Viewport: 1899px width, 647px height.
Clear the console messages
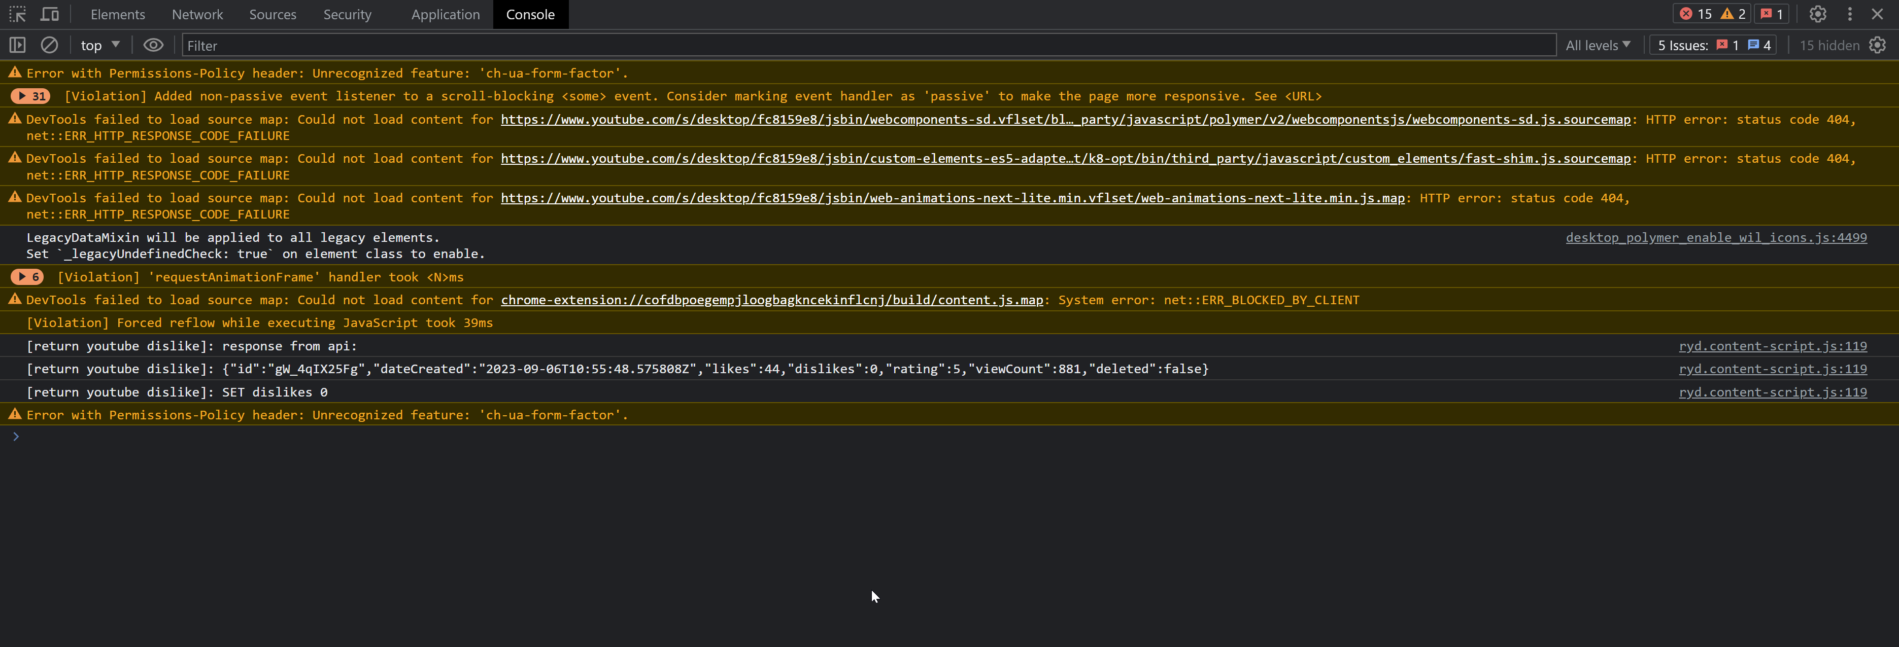click(x=49, y=45)
